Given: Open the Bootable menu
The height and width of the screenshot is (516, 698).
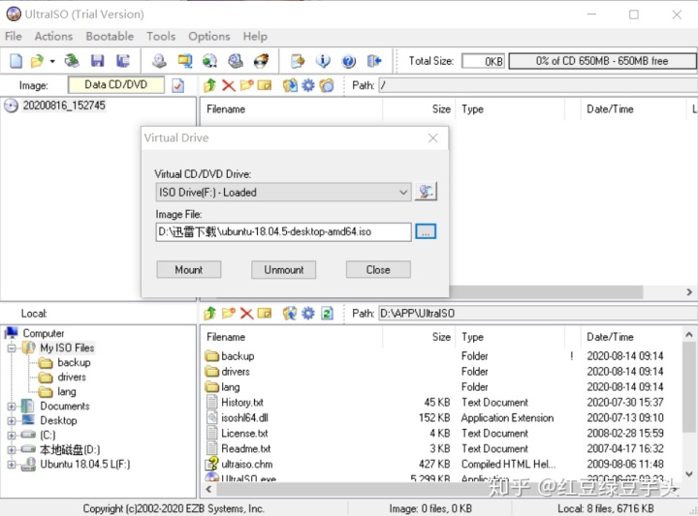Looking at the screenshot, I should [110, 37].
